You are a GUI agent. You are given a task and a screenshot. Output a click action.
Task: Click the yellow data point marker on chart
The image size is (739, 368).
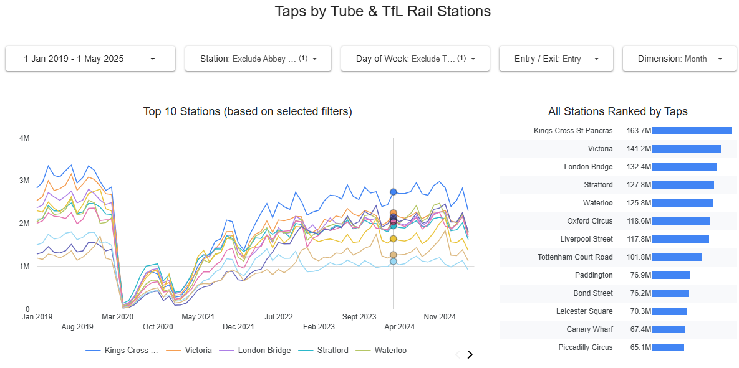(x=394, y=239)
